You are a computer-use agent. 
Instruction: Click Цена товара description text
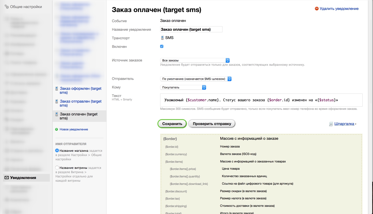(231, 169)
